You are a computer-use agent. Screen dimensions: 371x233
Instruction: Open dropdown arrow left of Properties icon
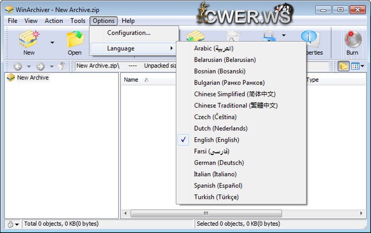pyautogui.click(x=284, y=35)
